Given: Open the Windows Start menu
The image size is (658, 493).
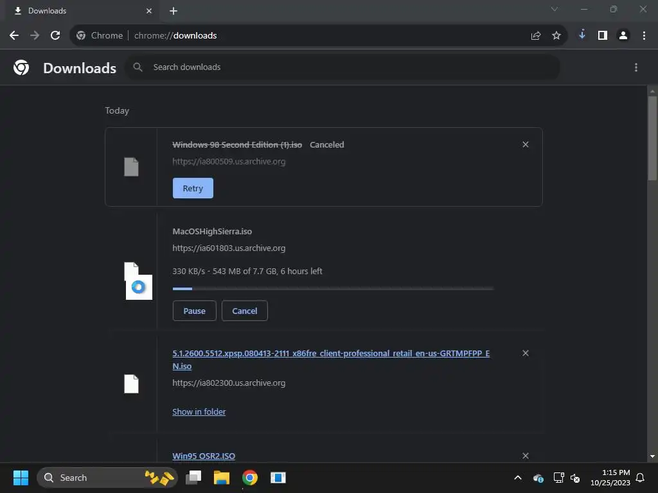Looking at the screenshot, I should click(21, 478).
